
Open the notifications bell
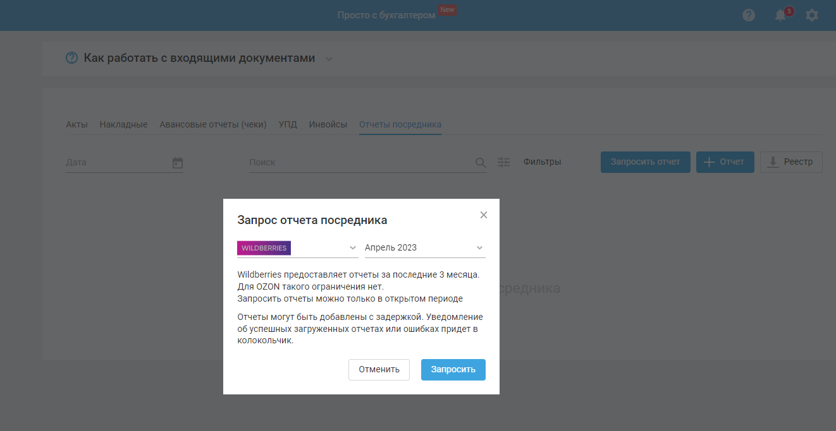[x=781, y=15]
